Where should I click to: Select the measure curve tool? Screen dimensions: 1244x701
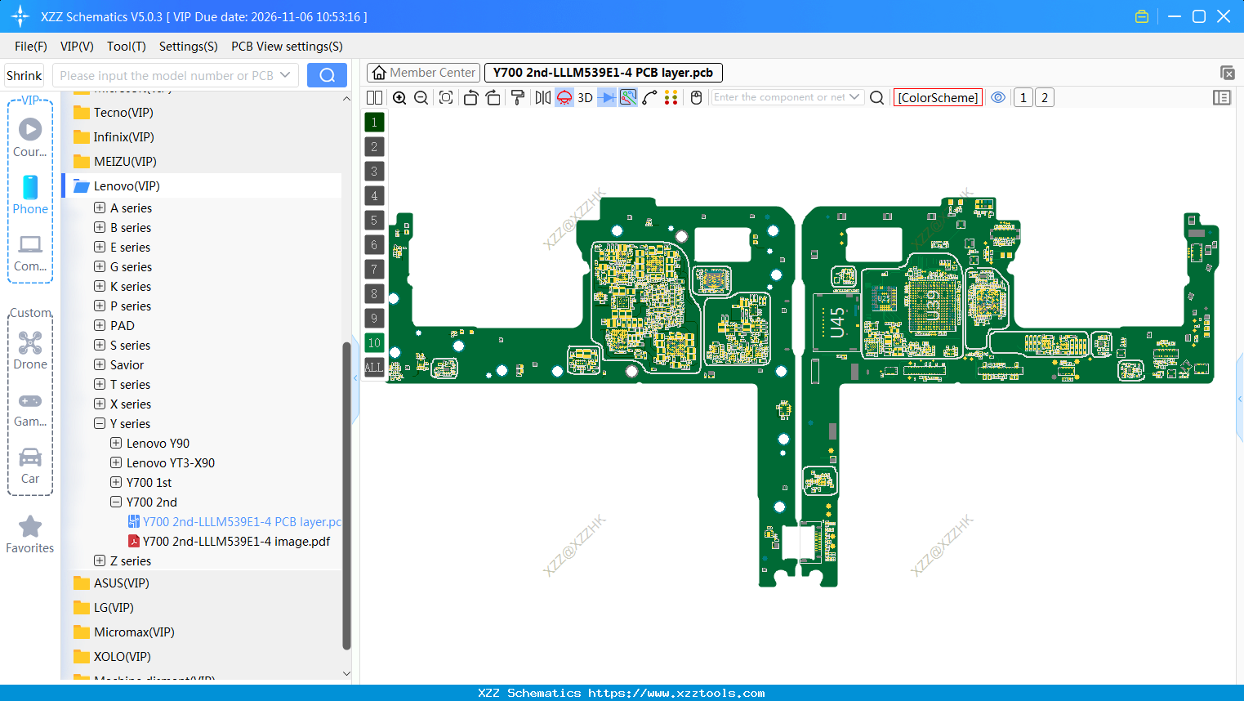coord(650,97)
